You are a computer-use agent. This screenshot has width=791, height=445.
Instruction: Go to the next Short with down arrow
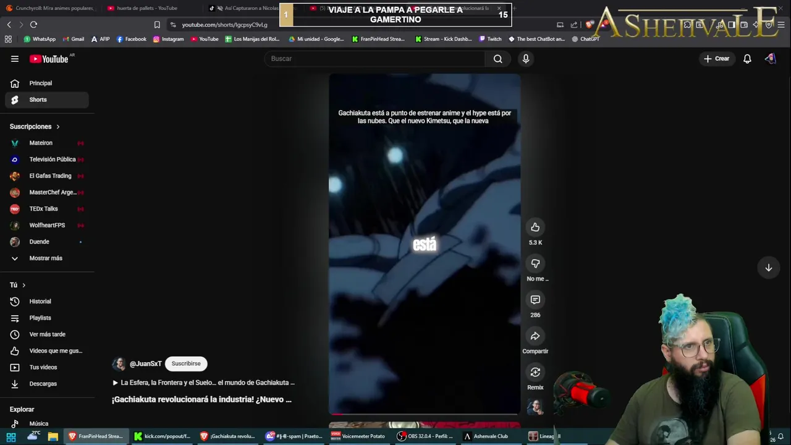[x=769, y=268]
